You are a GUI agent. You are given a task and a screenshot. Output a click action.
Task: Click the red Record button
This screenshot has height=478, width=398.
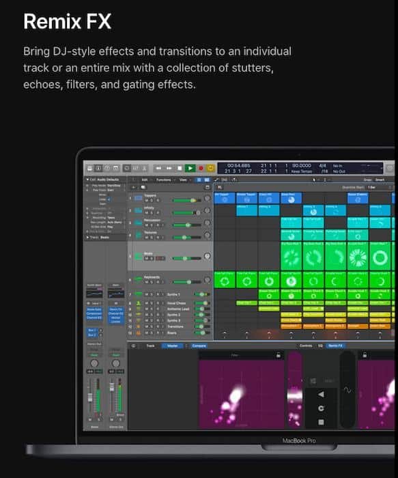[201, 168]
